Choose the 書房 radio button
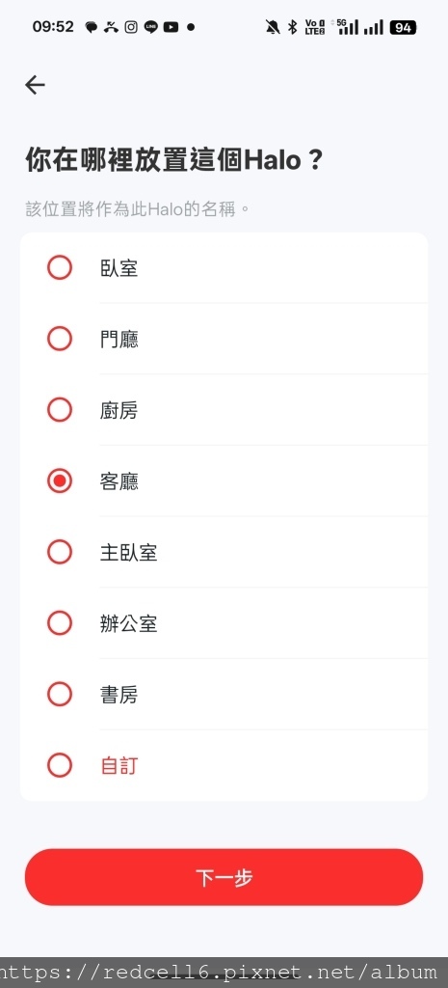The height and width of the screenshot is (988, 448). [60, 695]
